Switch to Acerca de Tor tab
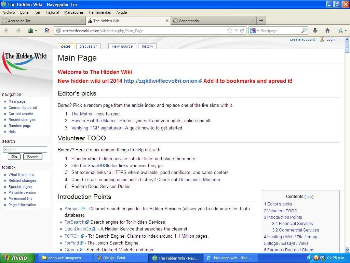The width and height of the screenshot is (350, 263). tap(43, 21)
